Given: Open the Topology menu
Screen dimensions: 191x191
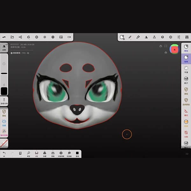Looking at the screenshot, I should click(x=29, y=37).
